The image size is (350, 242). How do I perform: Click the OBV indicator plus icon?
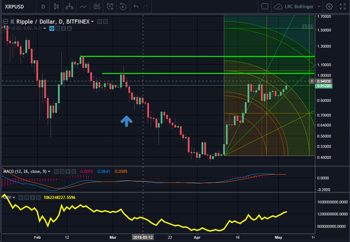click(x=32, y=197)
